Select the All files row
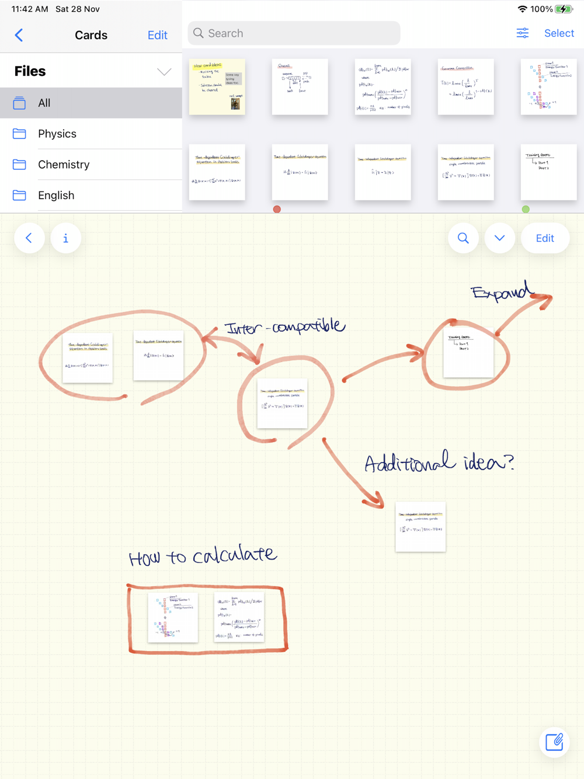The image size is (584, 779). (91, 103)
